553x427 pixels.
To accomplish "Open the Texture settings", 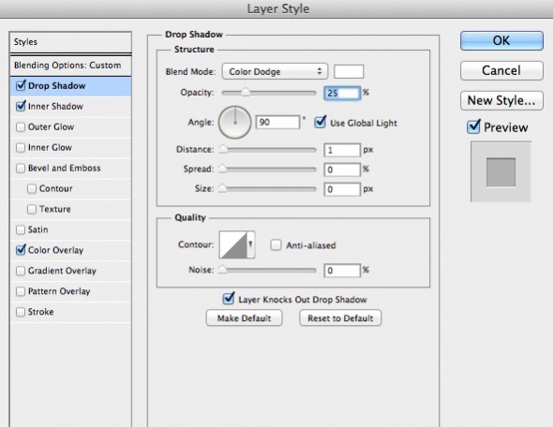I will [x=55, y=209].
